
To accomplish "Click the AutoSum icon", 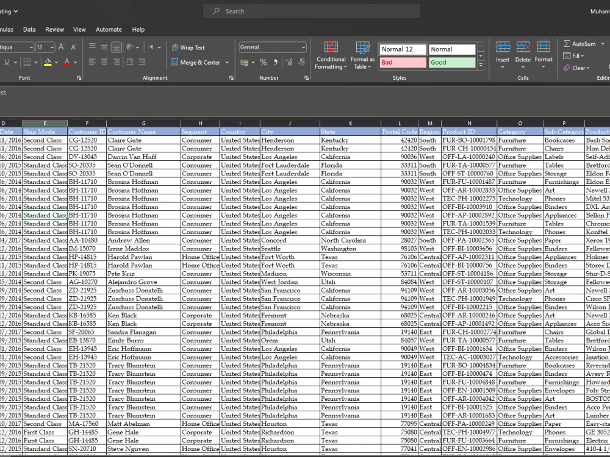I will (567, 44).
